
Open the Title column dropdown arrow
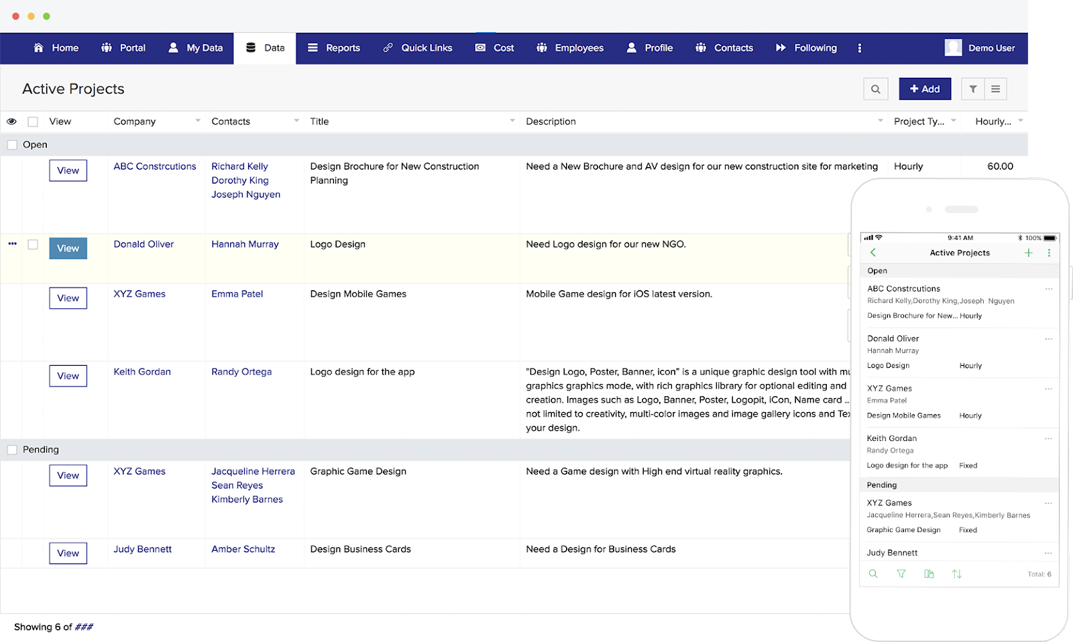pyautogui.click(x=512, y=121)
